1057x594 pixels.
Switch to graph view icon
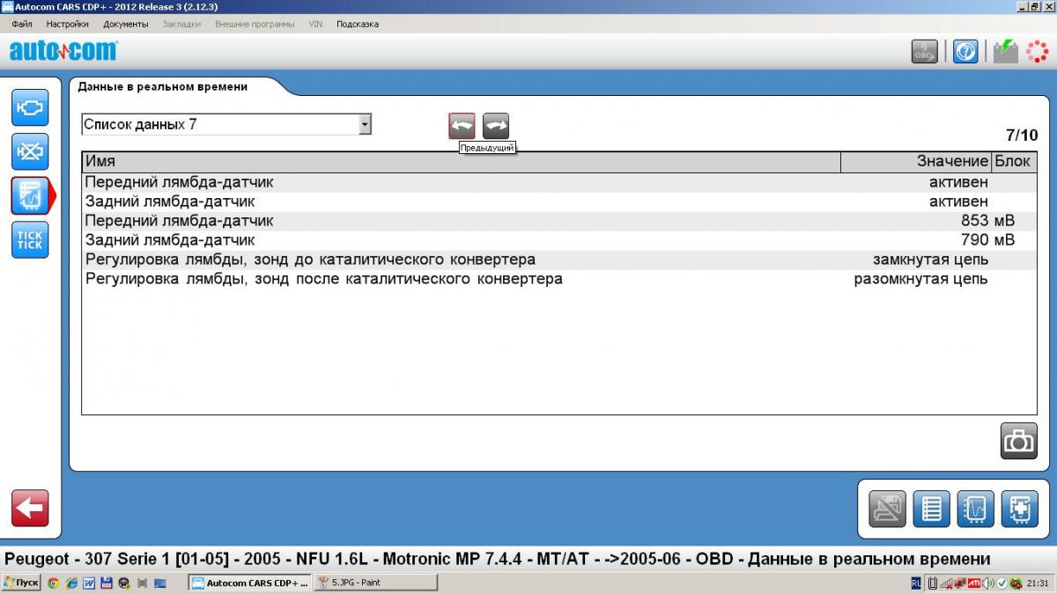point(975,509)
